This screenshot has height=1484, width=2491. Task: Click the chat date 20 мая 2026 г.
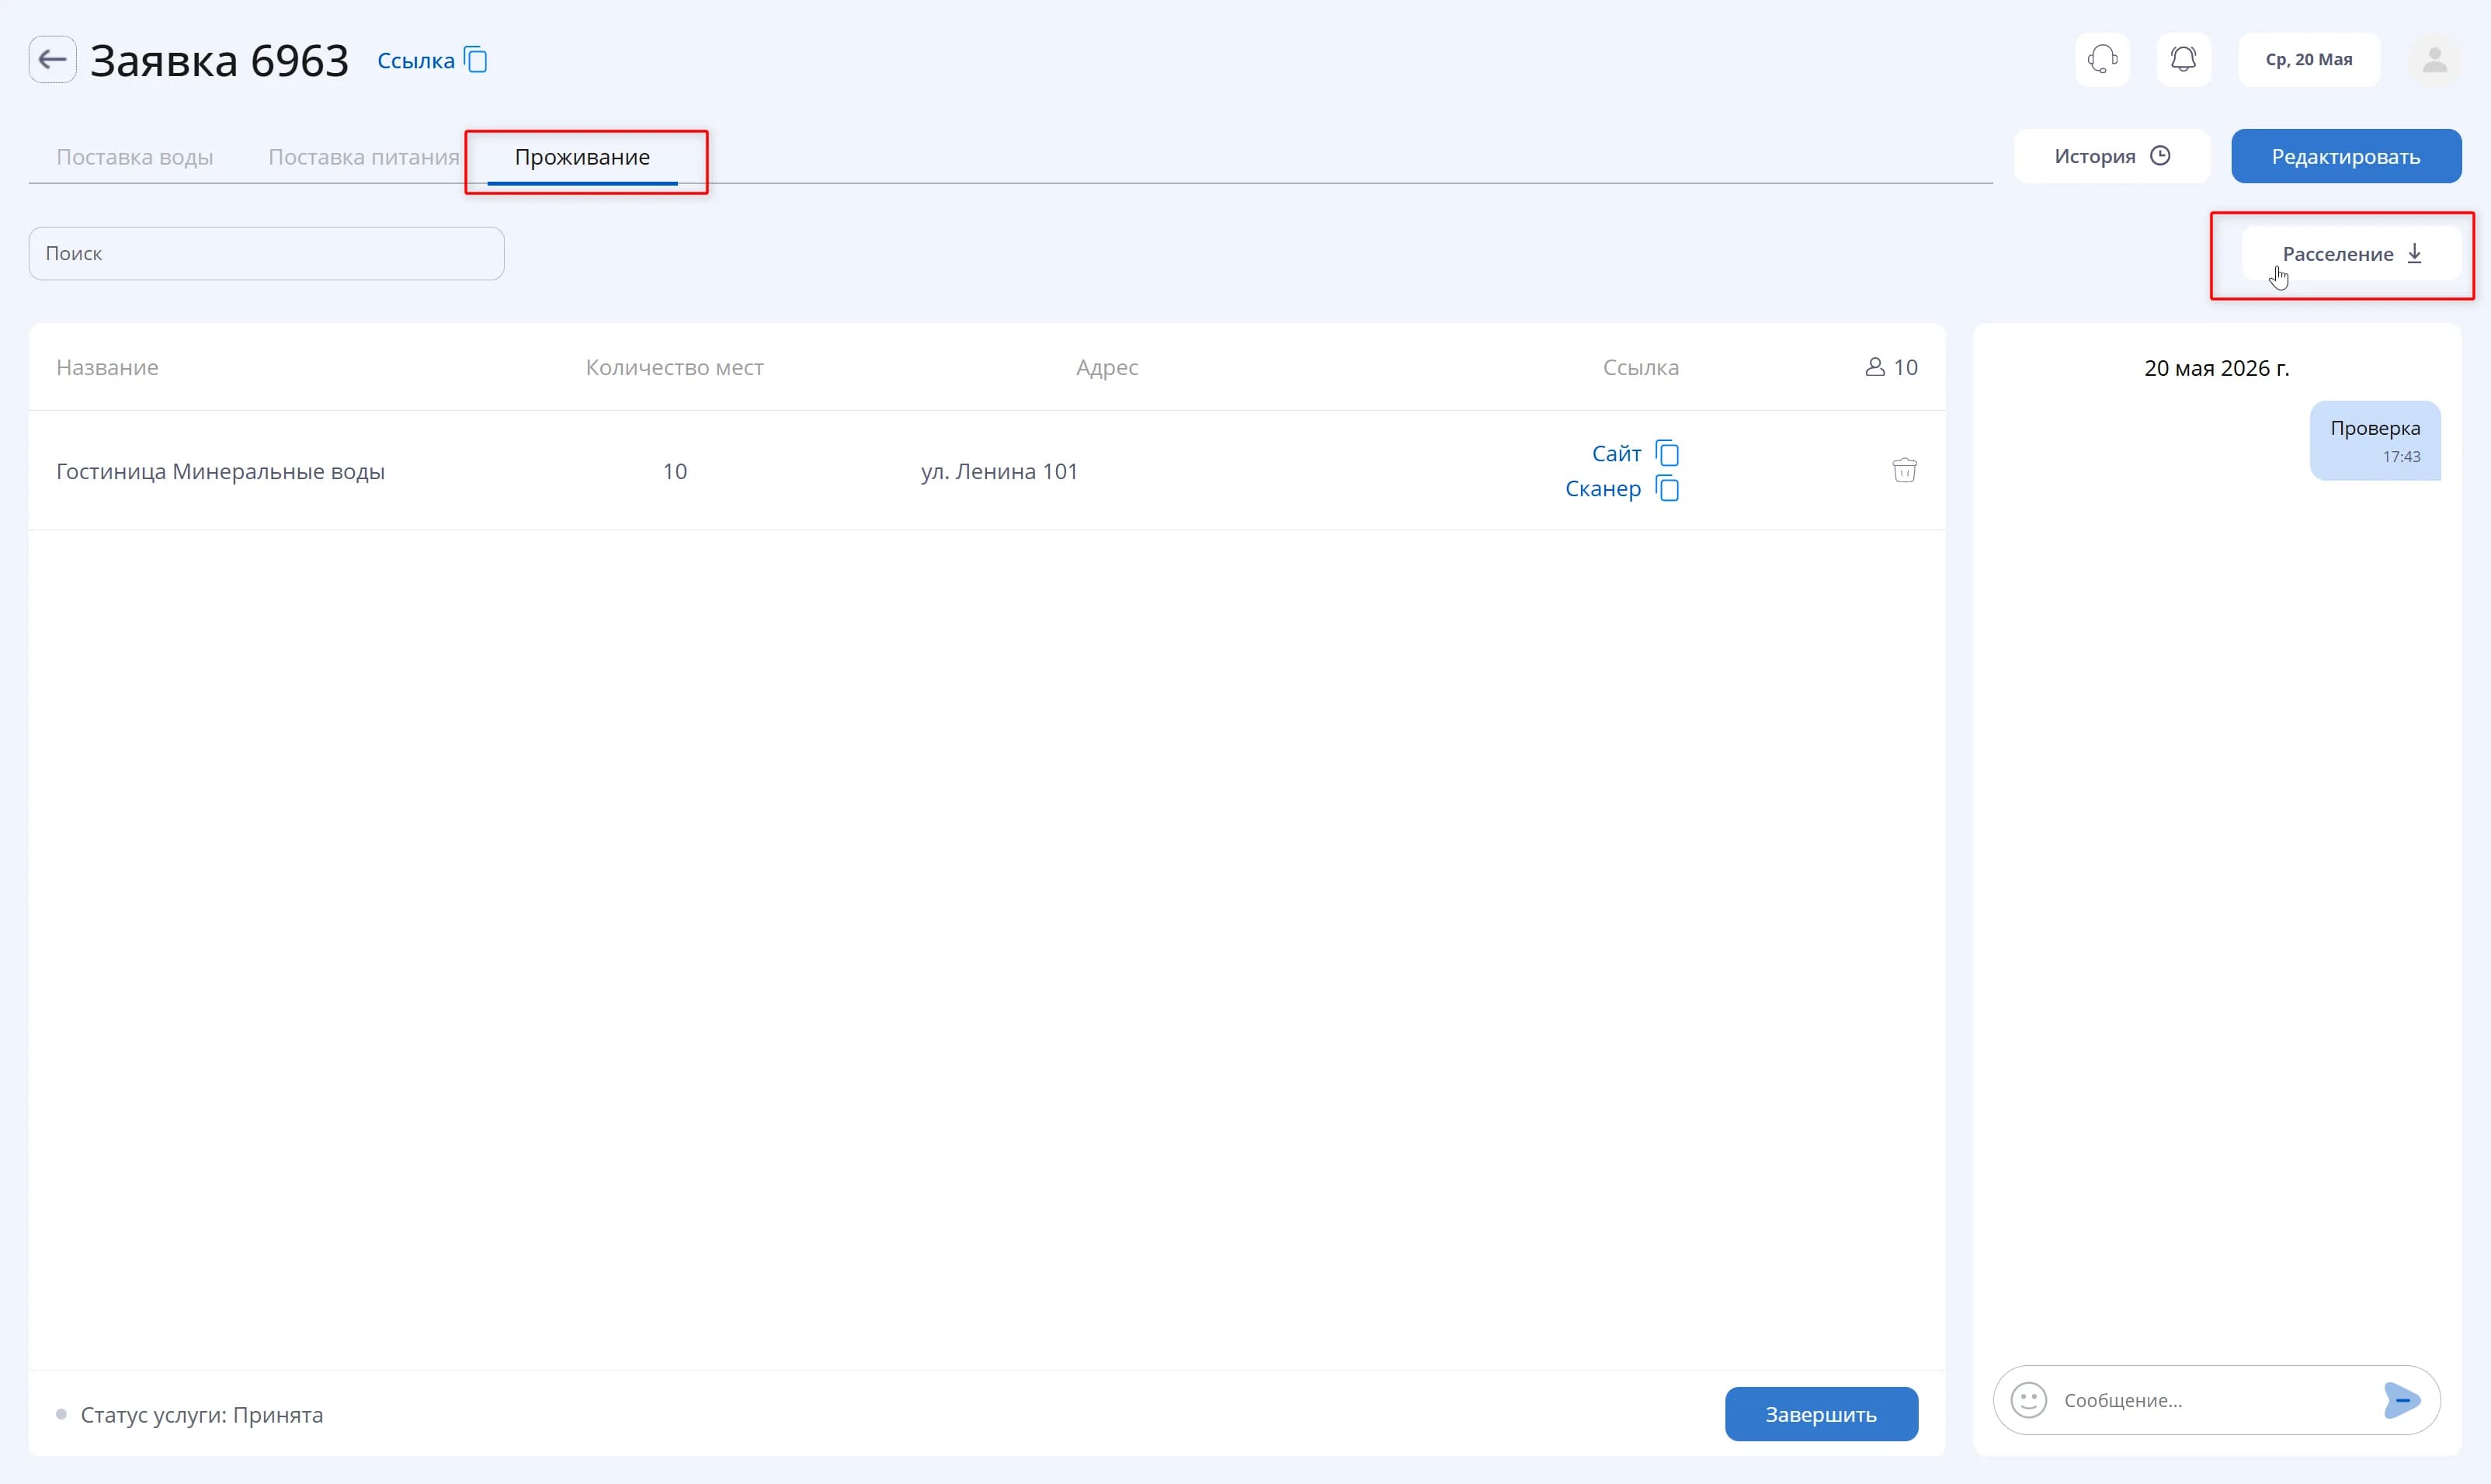click(2216, 368)
